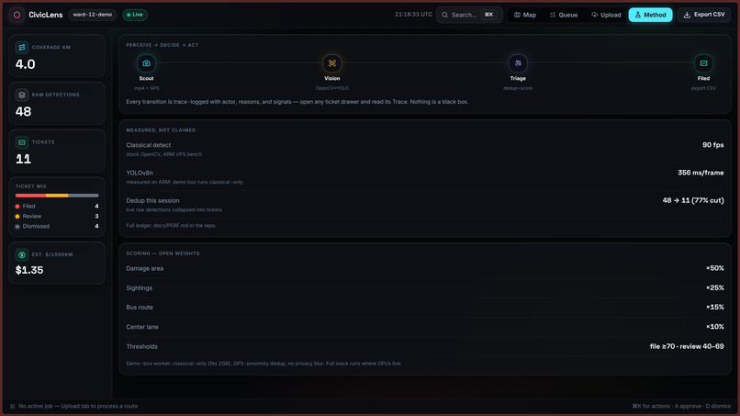740x416 pixels.
Task: Click the file ≥70 · review 40–69 value
Action: point(687,346)
